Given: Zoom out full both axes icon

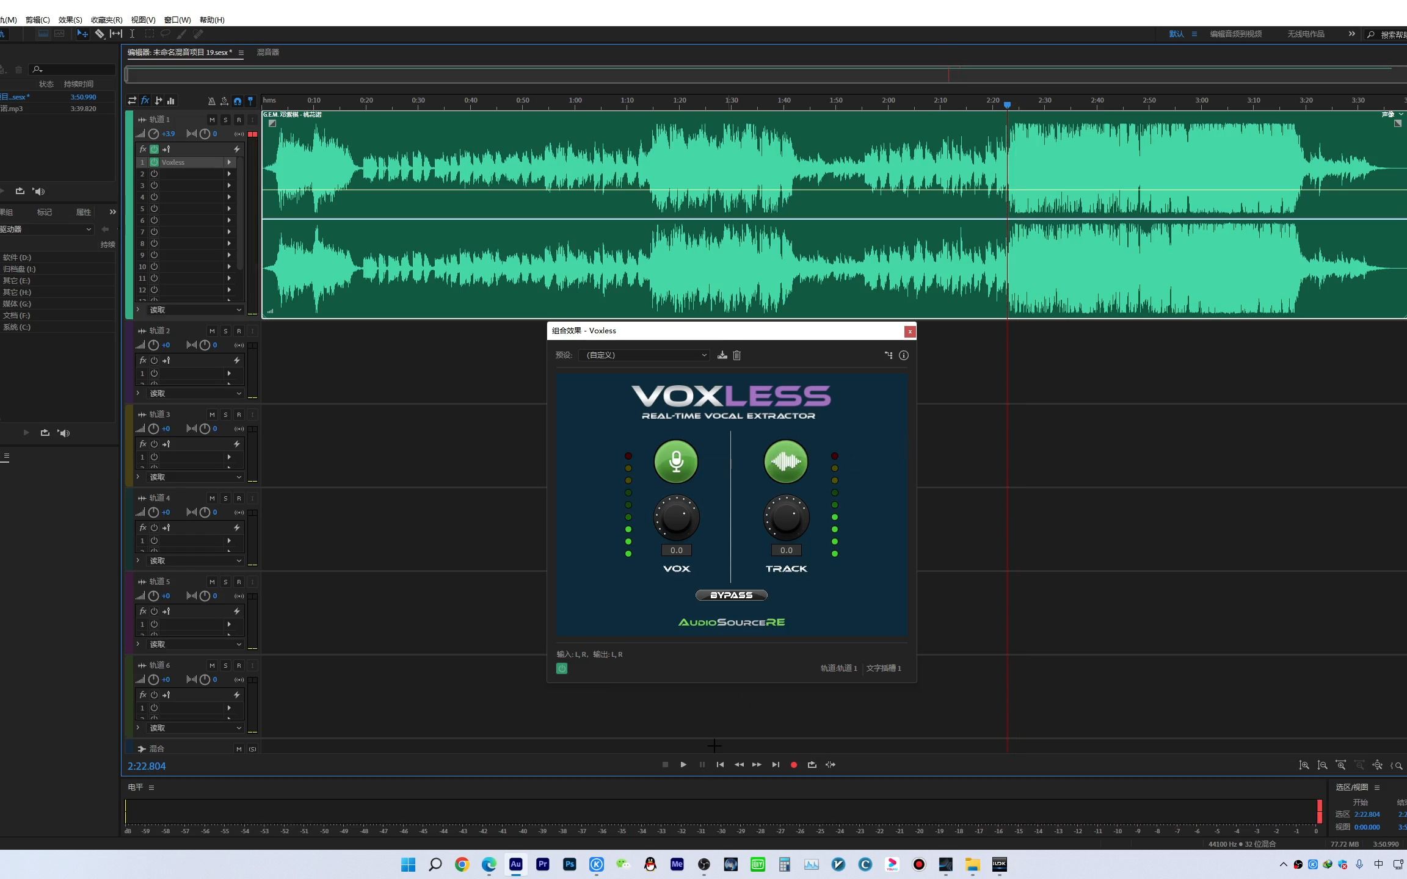Looking at the screenshot, I should (1377, 765).
